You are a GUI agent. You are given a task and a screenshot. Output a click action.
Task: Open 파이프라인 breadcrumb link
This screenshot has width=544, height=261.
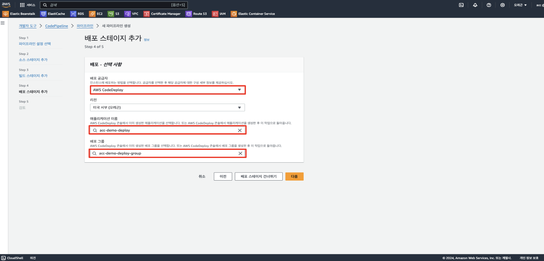85,26
